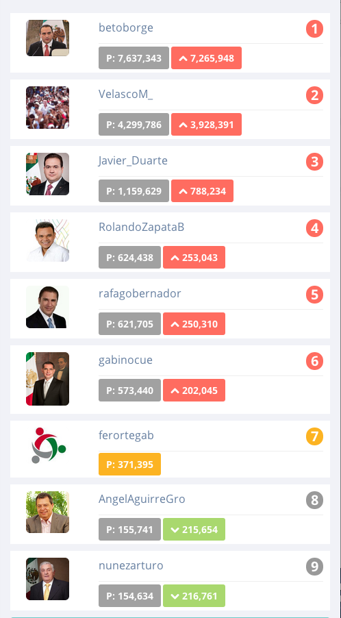341x618 pixels.
Task: Click the red rank 6 badge
Action: point(314,362)
